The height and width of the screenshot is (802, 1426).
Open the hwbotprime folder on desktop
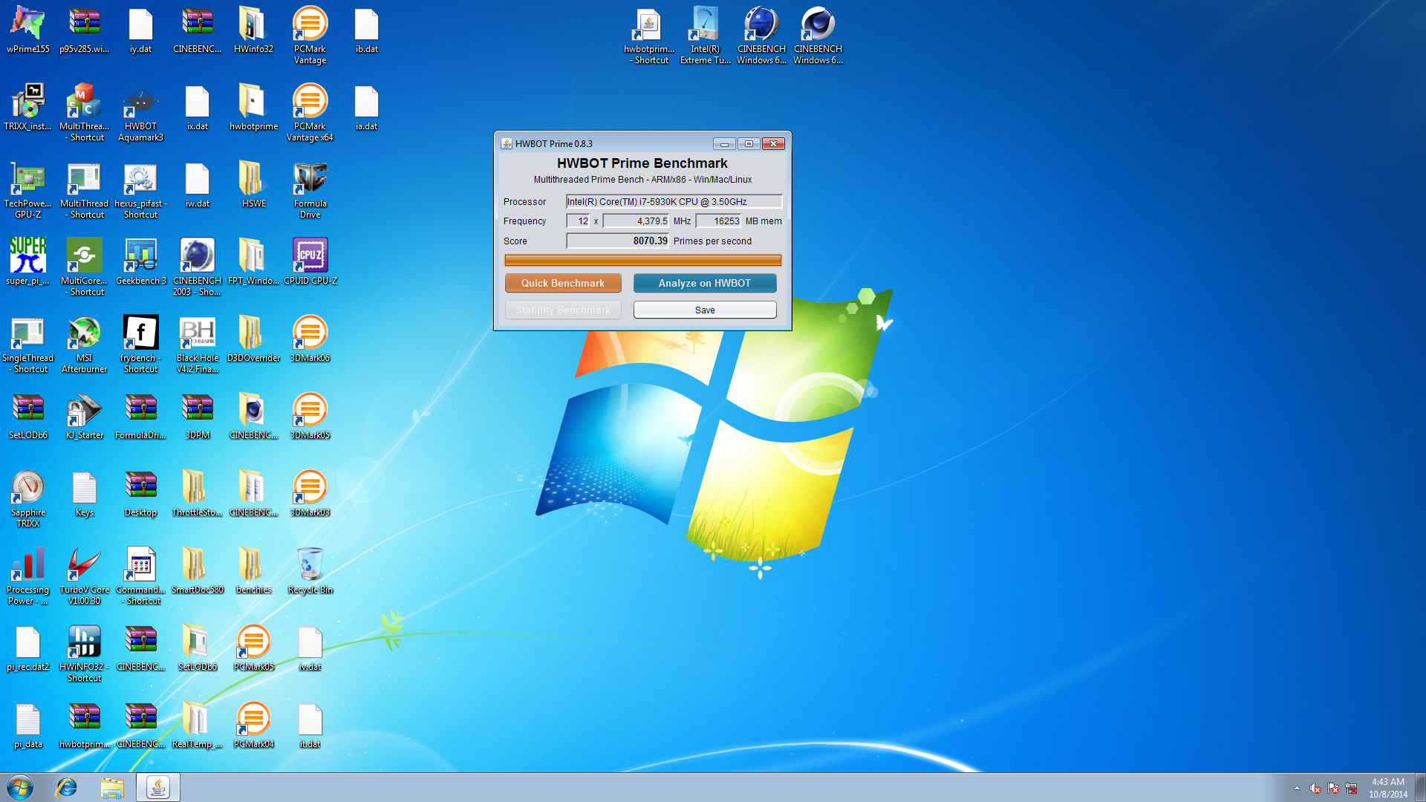tap(253, 107)
